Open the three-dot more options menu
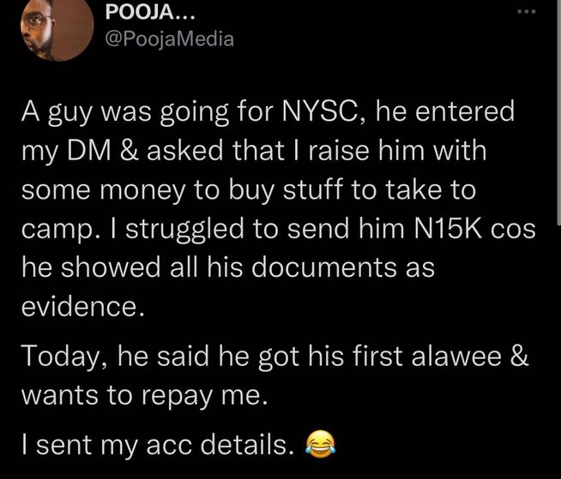 pyautogui.click(x=527, y=12)
